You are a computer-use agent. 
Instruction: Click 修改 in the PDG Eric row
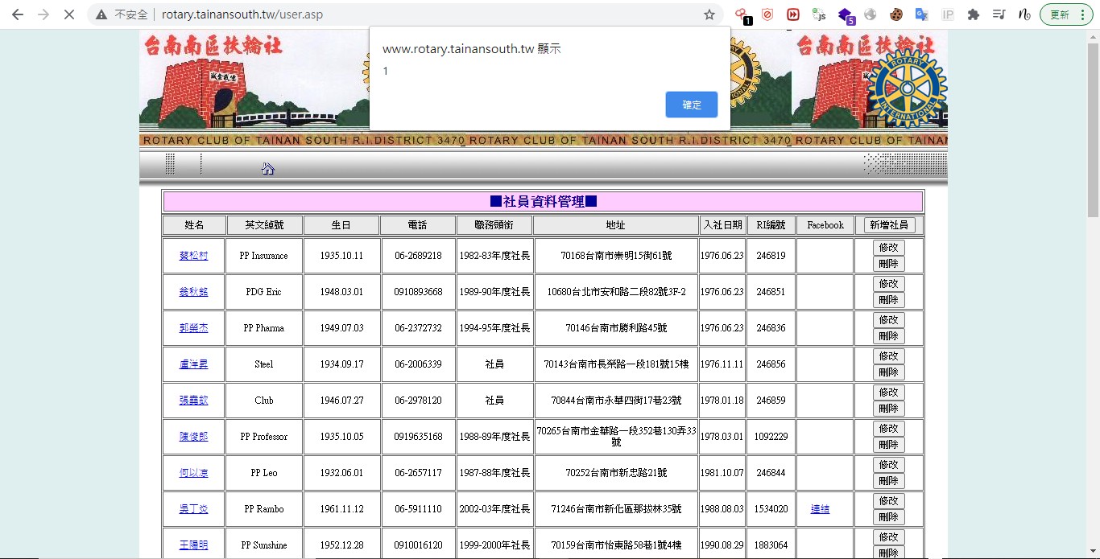tap(889, 284)
